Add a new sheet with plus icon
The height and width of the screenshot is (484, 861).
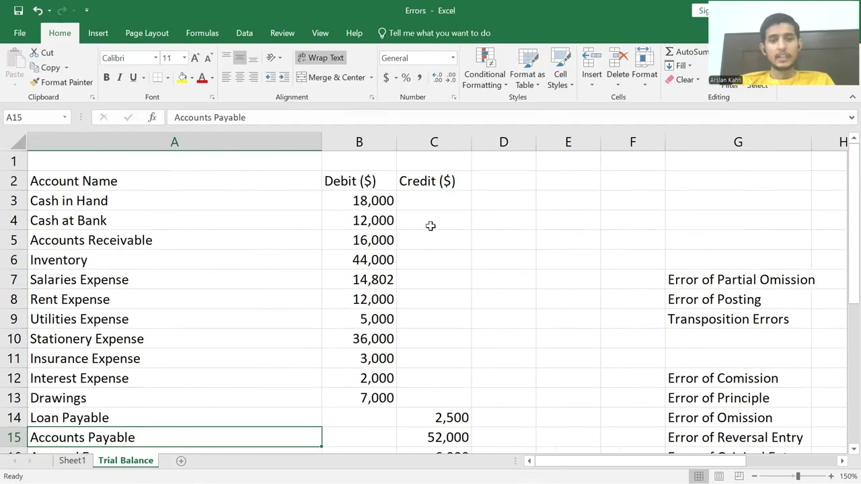point(181,460)
